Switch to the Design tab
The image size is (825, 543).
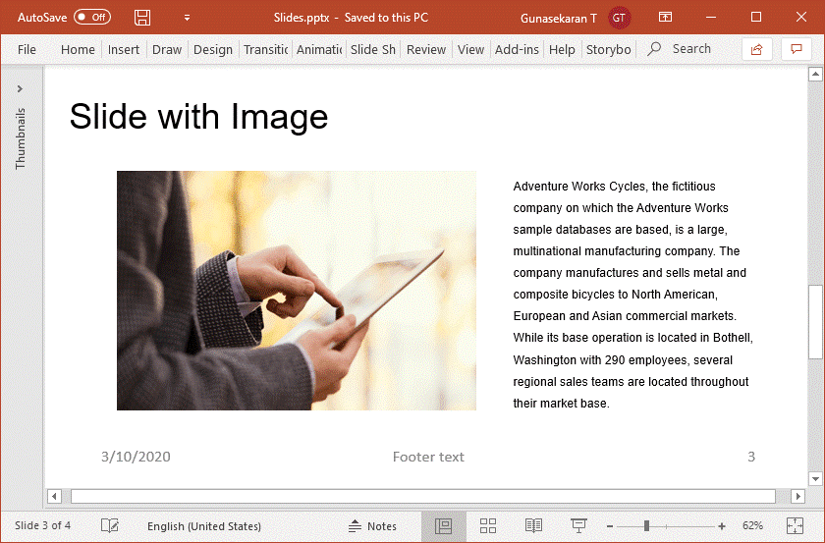click(213, 49)
